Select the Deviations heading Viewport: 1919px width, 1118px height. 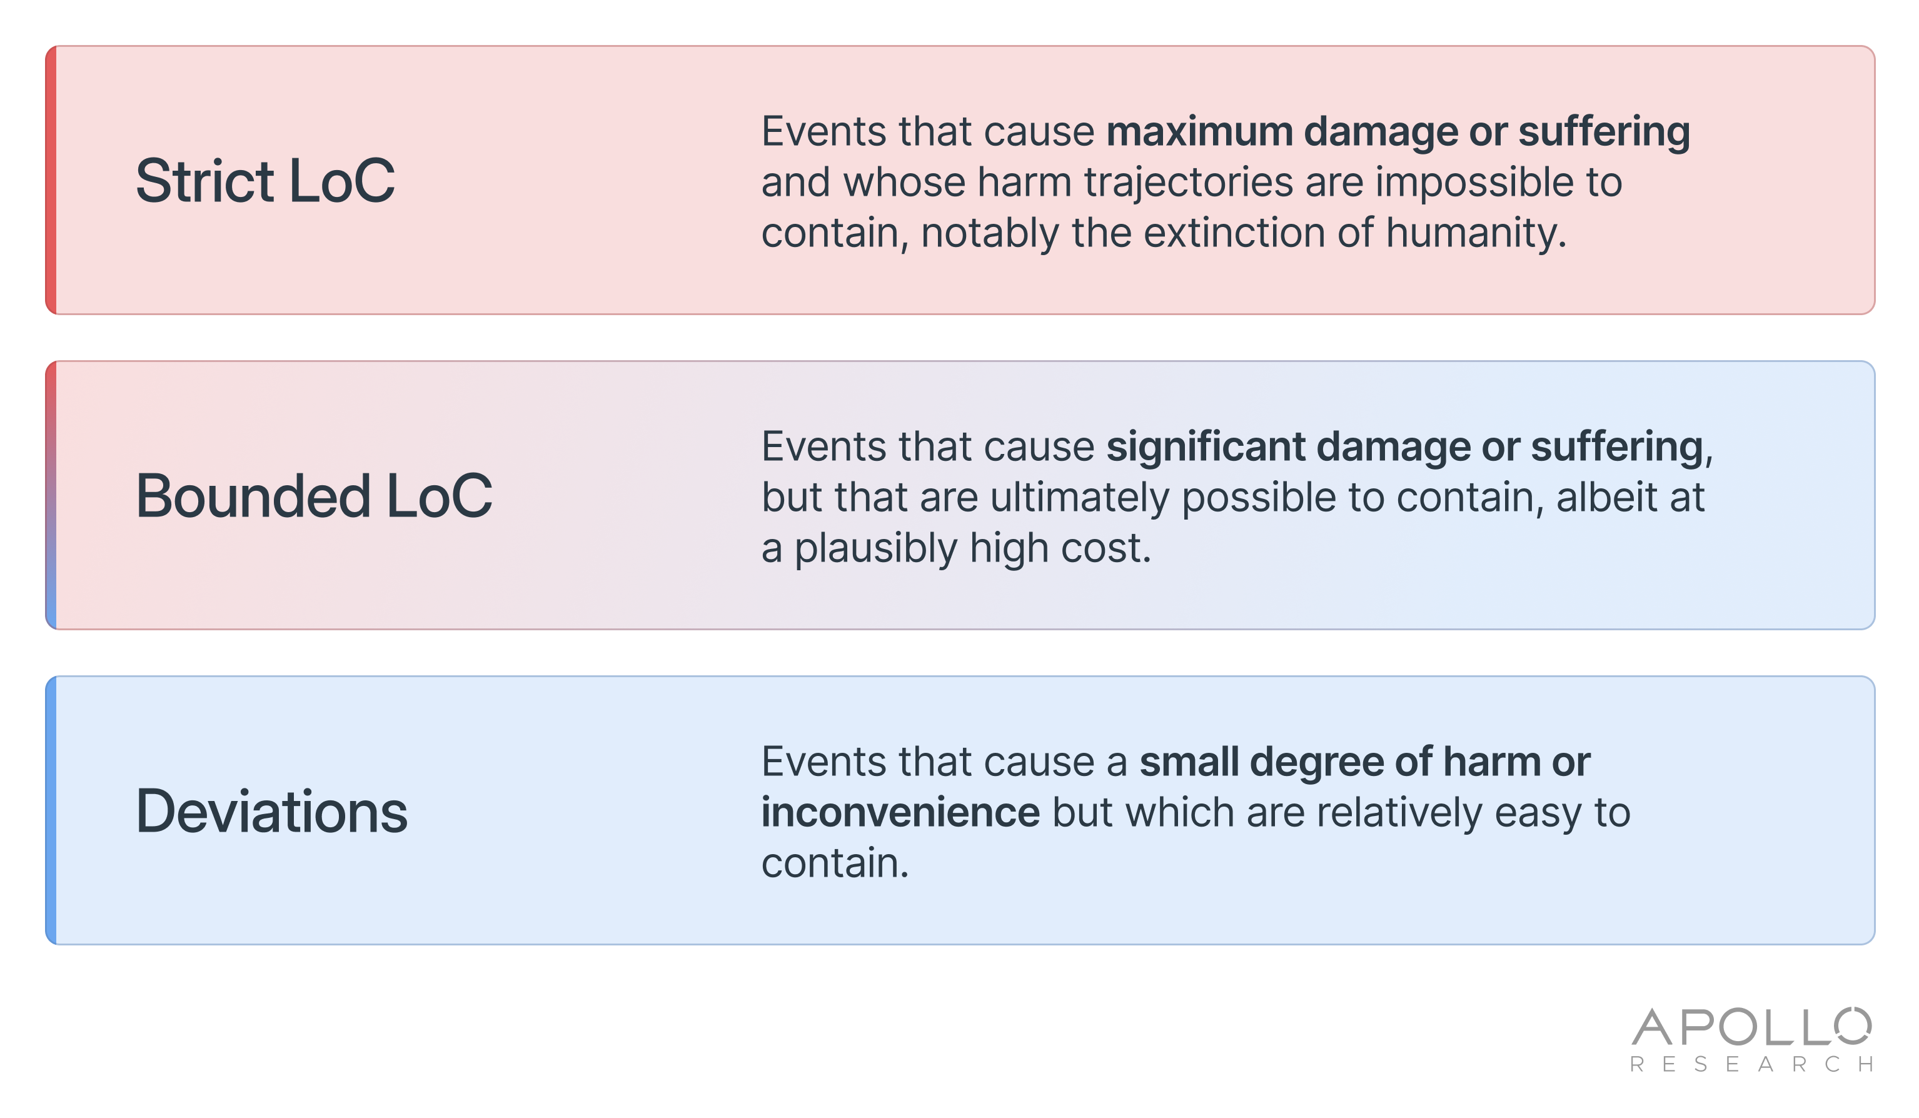(271, 812)
